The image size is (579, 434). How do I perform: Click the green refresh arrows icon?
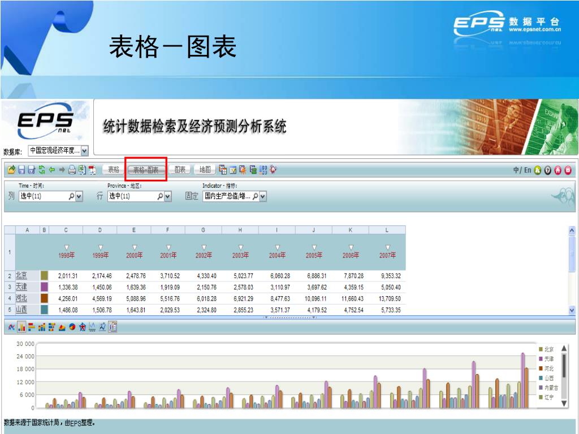coord(42,170)
